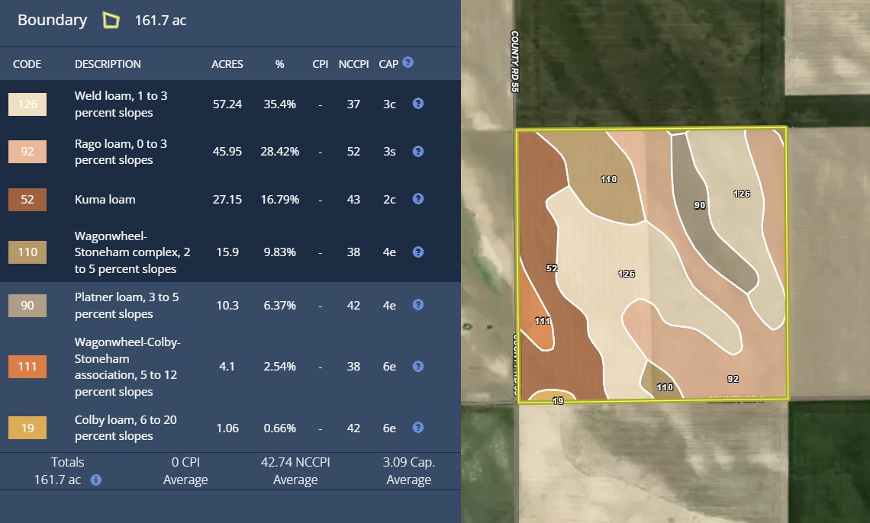Click the NCCPI column header

(x=353, y=64)
